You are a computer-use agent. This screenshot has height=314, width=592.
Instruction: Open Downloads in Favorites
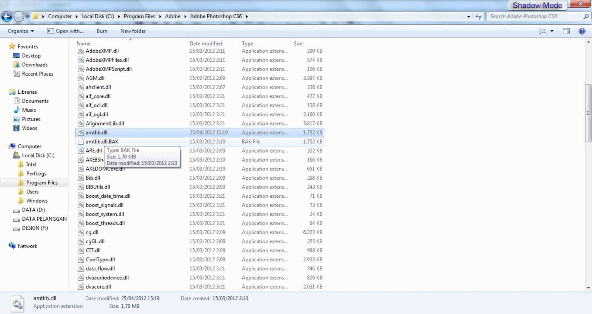coord(35,65)
